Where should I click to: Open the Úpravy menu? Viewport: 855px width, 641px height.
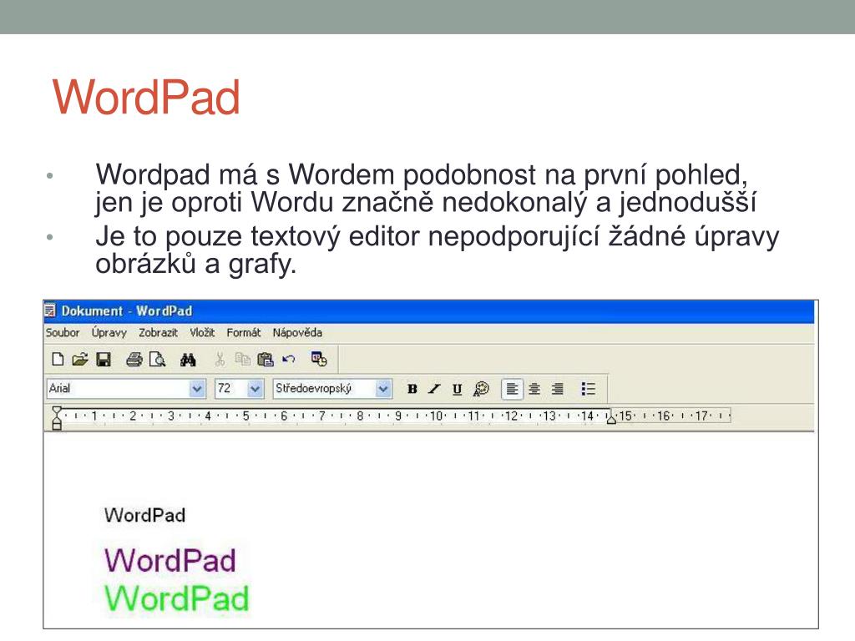pos(109,332)
